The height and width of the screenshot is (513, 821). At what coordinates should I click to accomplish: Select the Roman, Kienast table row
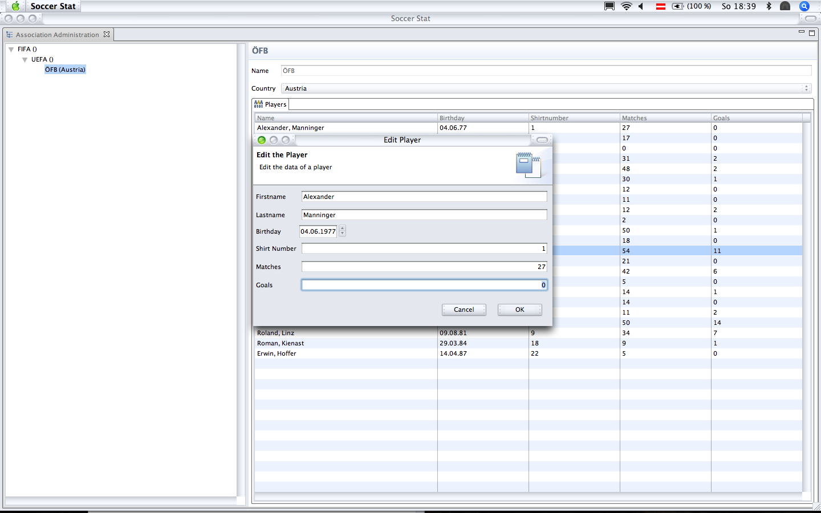[x=529, y=343]
